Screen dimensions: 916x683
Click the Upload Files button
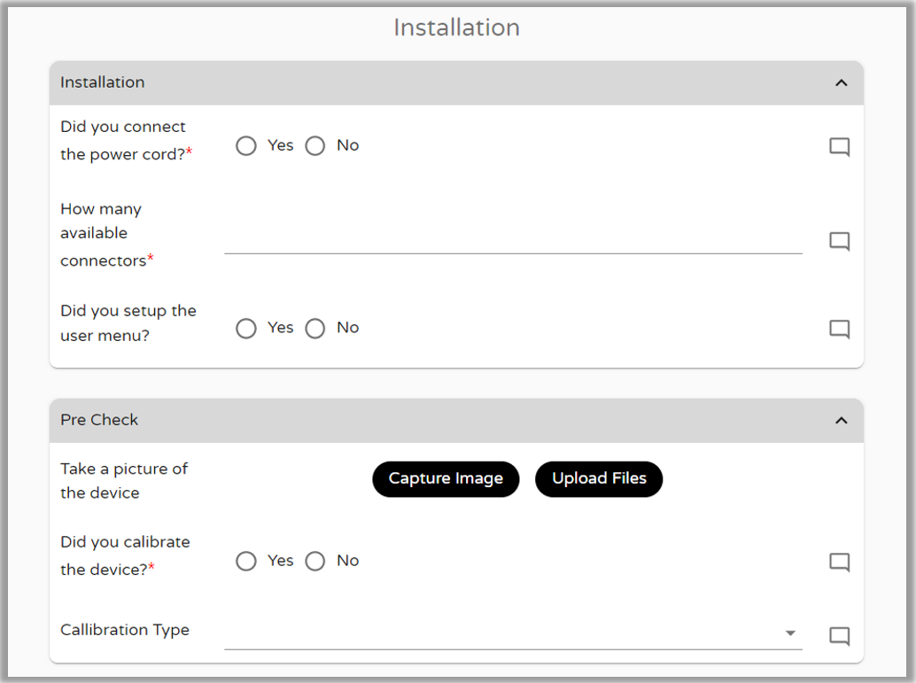pos(599,478)
